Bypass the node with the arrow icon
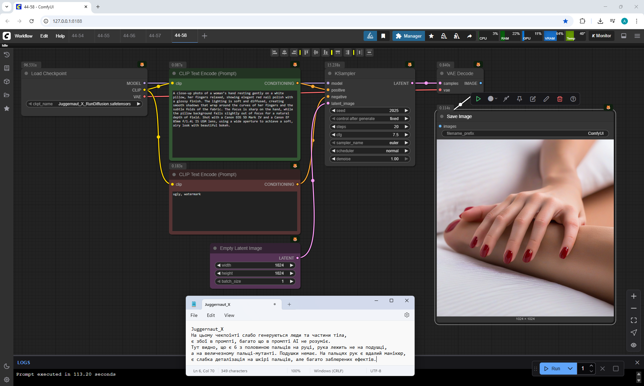The width and height of the screenshot is (644, 386). point(506,99)
